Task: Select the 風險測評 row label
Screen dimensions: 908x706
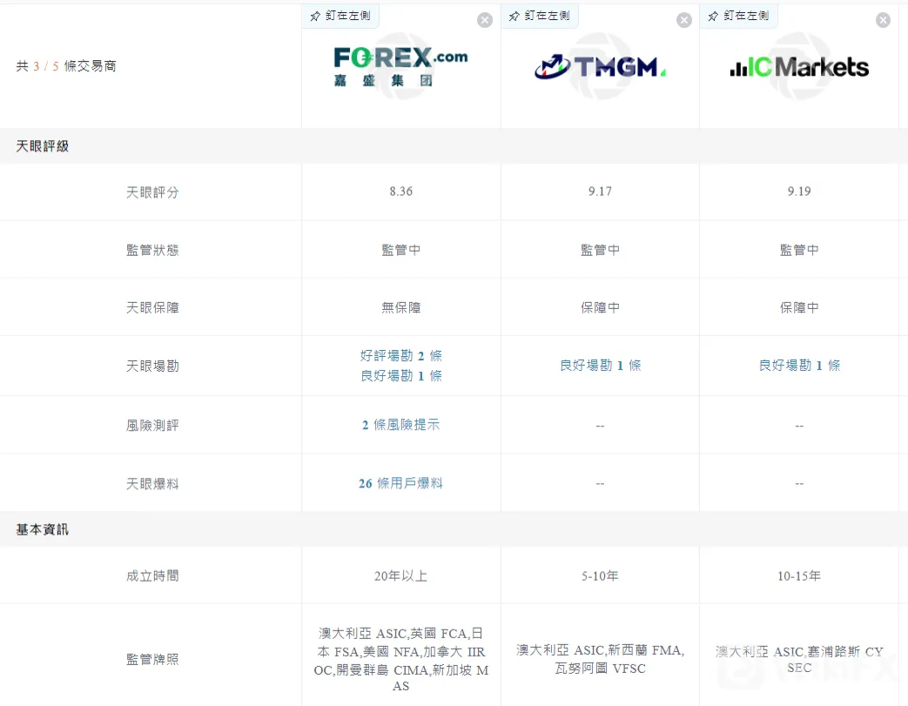Action: 152,426
